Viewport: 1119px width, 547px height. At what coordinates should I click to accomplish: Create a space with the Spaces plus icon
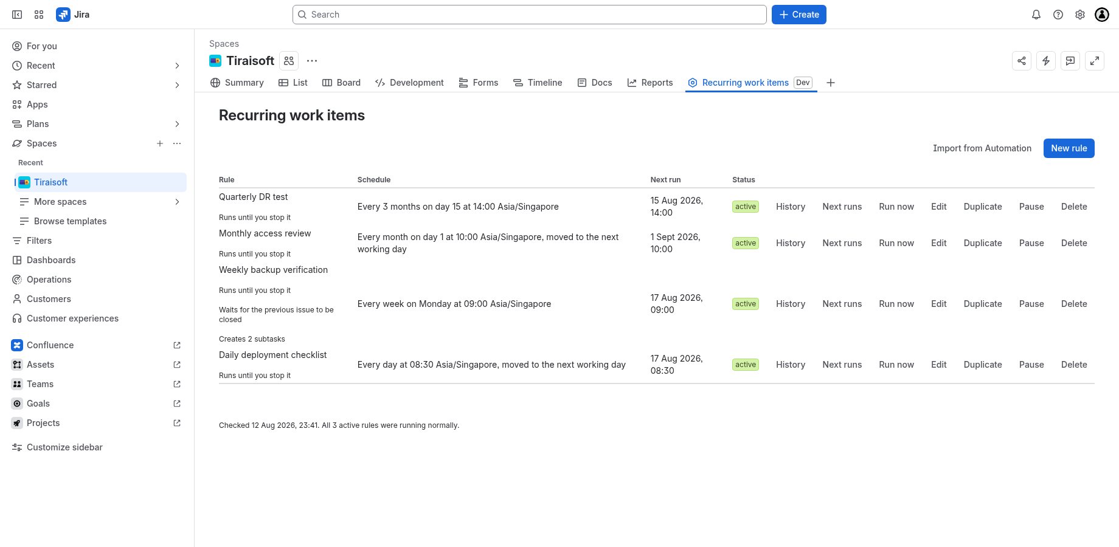[x=160, y=143]
